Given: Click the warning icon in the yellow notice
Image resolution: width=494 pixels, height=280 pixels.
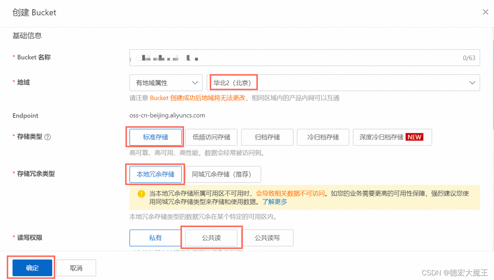Looking at the screenshot, I should click(x=142, y=194).
